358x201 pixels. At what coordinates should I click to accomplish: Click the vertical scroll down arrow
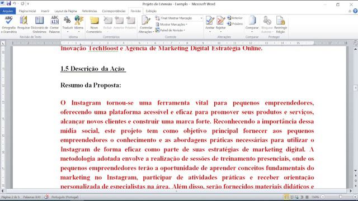(356, 171)
